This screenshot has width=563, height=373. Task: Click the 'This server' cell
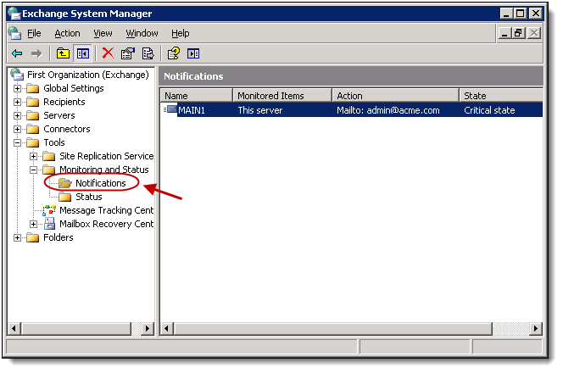[x=260, y=110]
